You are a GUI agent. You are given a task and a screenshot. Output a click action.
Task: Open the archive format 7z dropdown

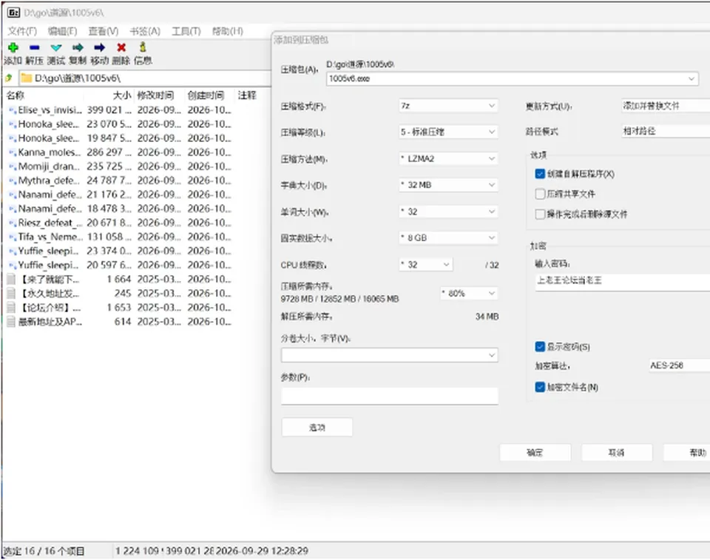click(x=448, y=106)
